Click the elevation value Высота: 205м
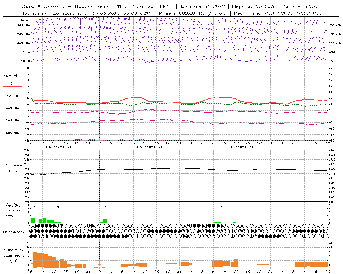Screen dimensions: 343x274 pos(300,6)
